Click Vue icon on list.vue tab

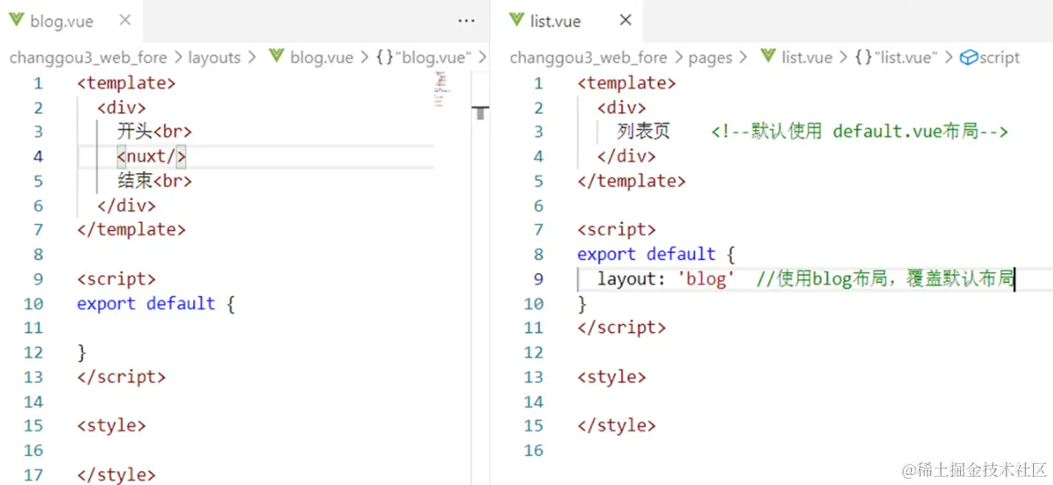[516, 21]
